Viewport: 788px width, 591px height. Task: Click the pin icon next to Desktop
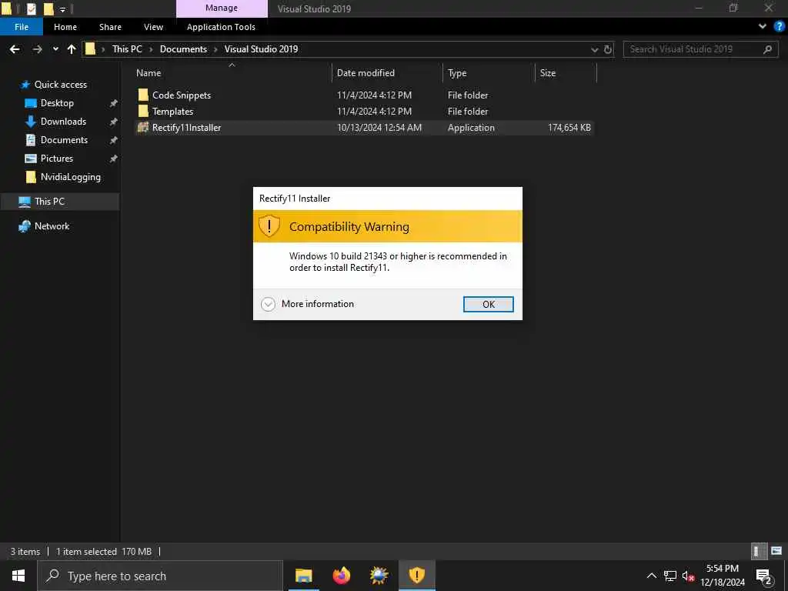(114, 103)
